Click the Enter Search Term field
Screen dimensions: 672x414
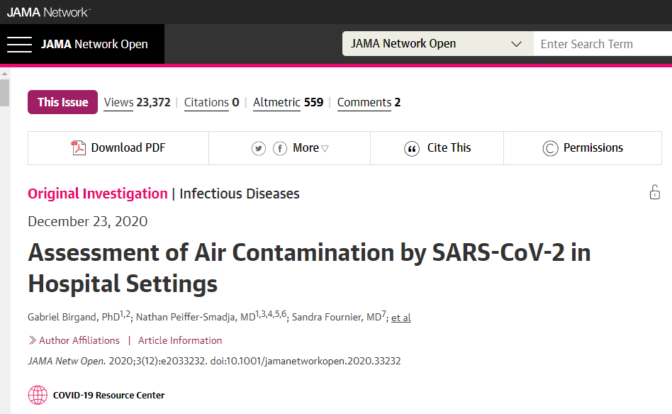click(603, 44)
